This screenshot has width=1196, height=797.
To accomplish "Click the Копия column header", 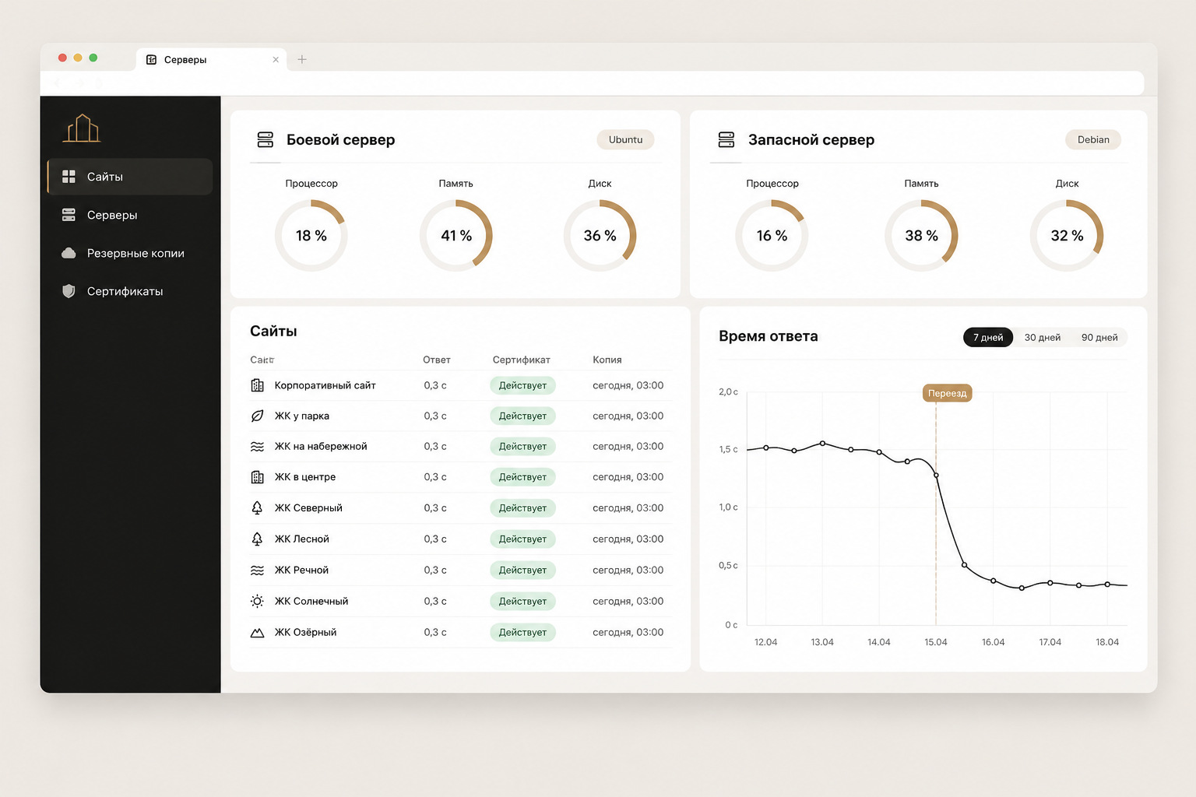I will tap(607, 360).
